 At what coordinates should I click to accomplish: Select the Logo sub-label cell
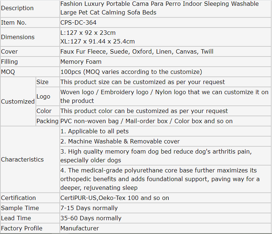click(x=43, y=96)
